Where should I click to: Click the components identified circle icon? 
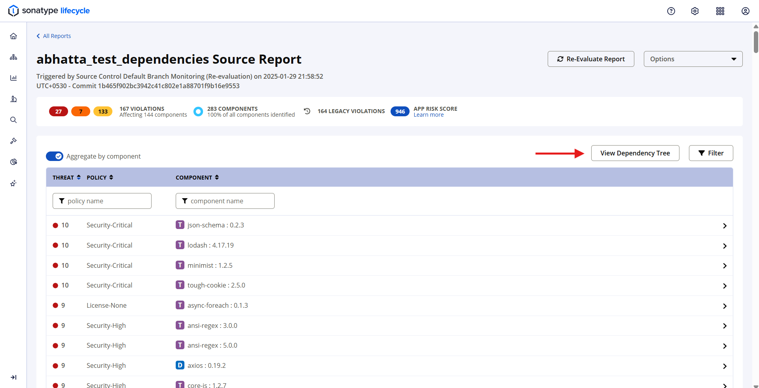click(198, 112)
